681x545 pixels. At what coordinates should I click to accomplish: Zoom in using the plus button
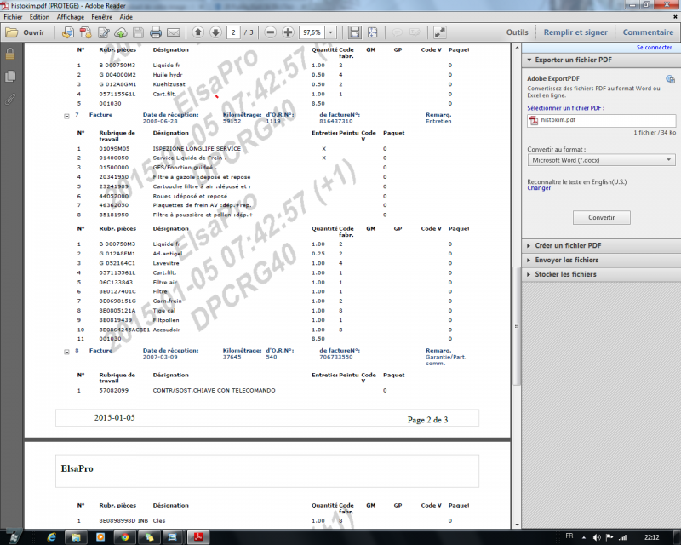(289, 32)
